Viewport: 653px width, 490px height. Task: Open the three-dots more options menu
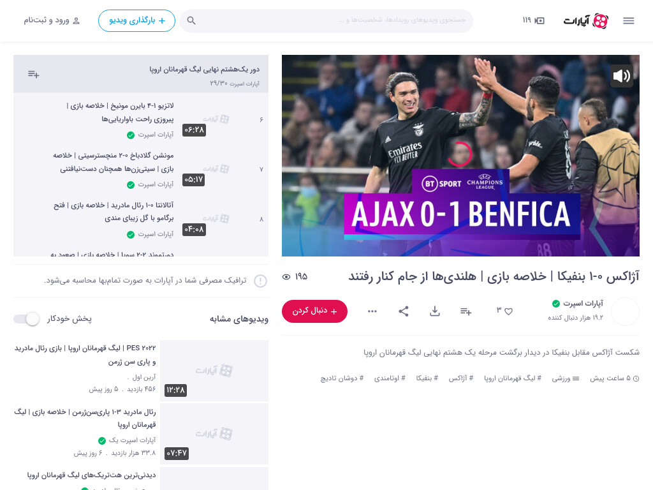pyautogui.click(x=372, y=311)
